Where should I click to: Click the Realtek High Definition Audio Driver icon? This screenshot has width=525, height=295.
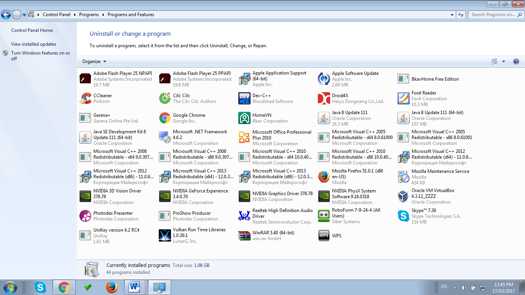click(x=244, y=216)
